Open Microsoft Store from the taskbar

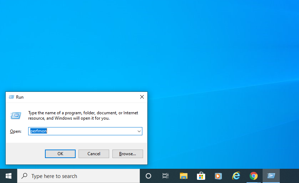tap(201, 176)
